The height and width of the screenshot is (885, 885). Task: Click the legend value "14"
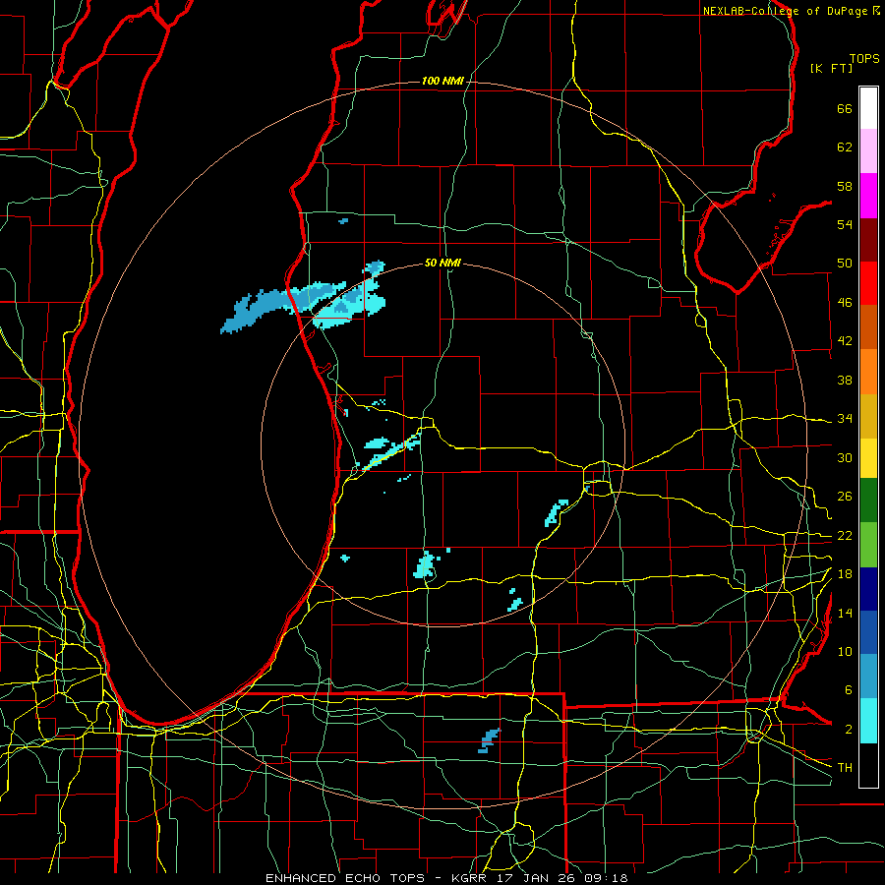point(845,613)
